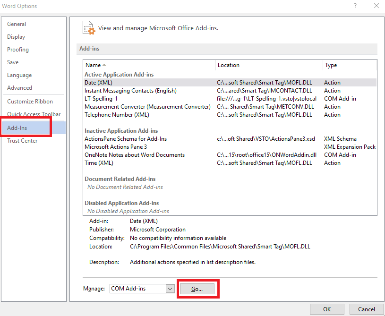The height and width of the screenshot is (316, 385).
Task: Select ActionsPane Schema for Add-Ins row
Action: [x=230, y=139]
